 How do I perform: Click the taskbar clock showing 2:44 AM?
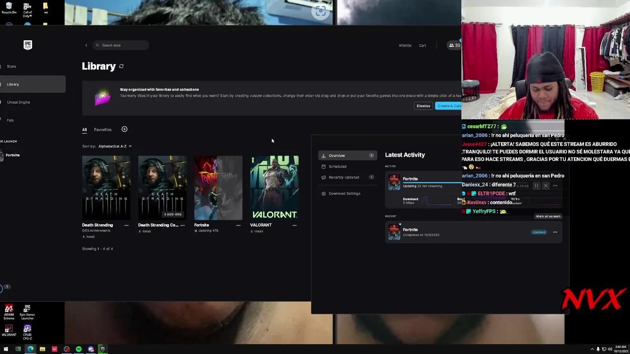(x=620, y=349)
